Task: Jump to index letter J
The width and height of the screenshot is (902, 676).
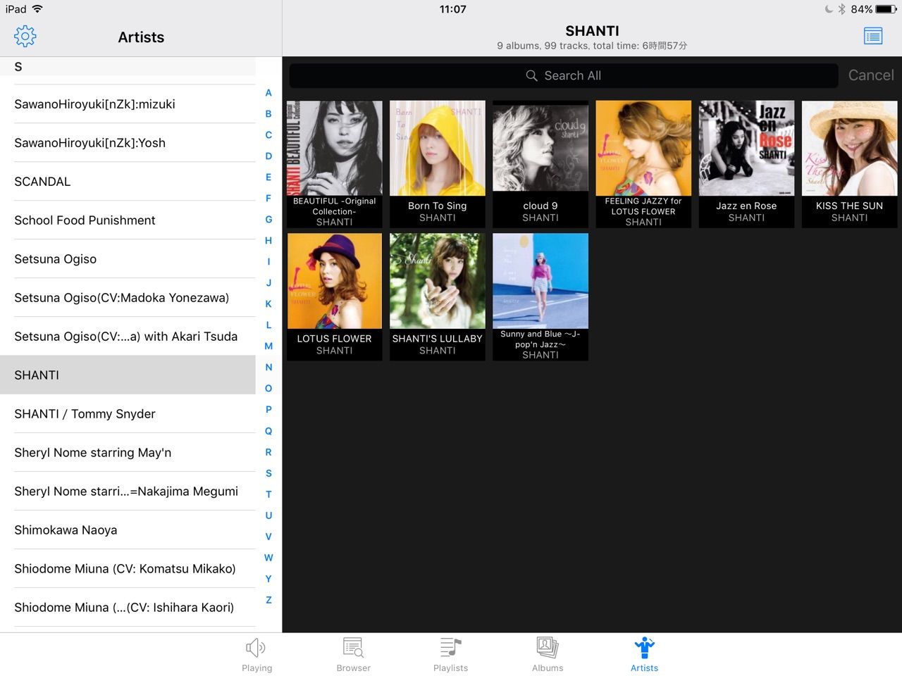Action: tap(268, 283)
